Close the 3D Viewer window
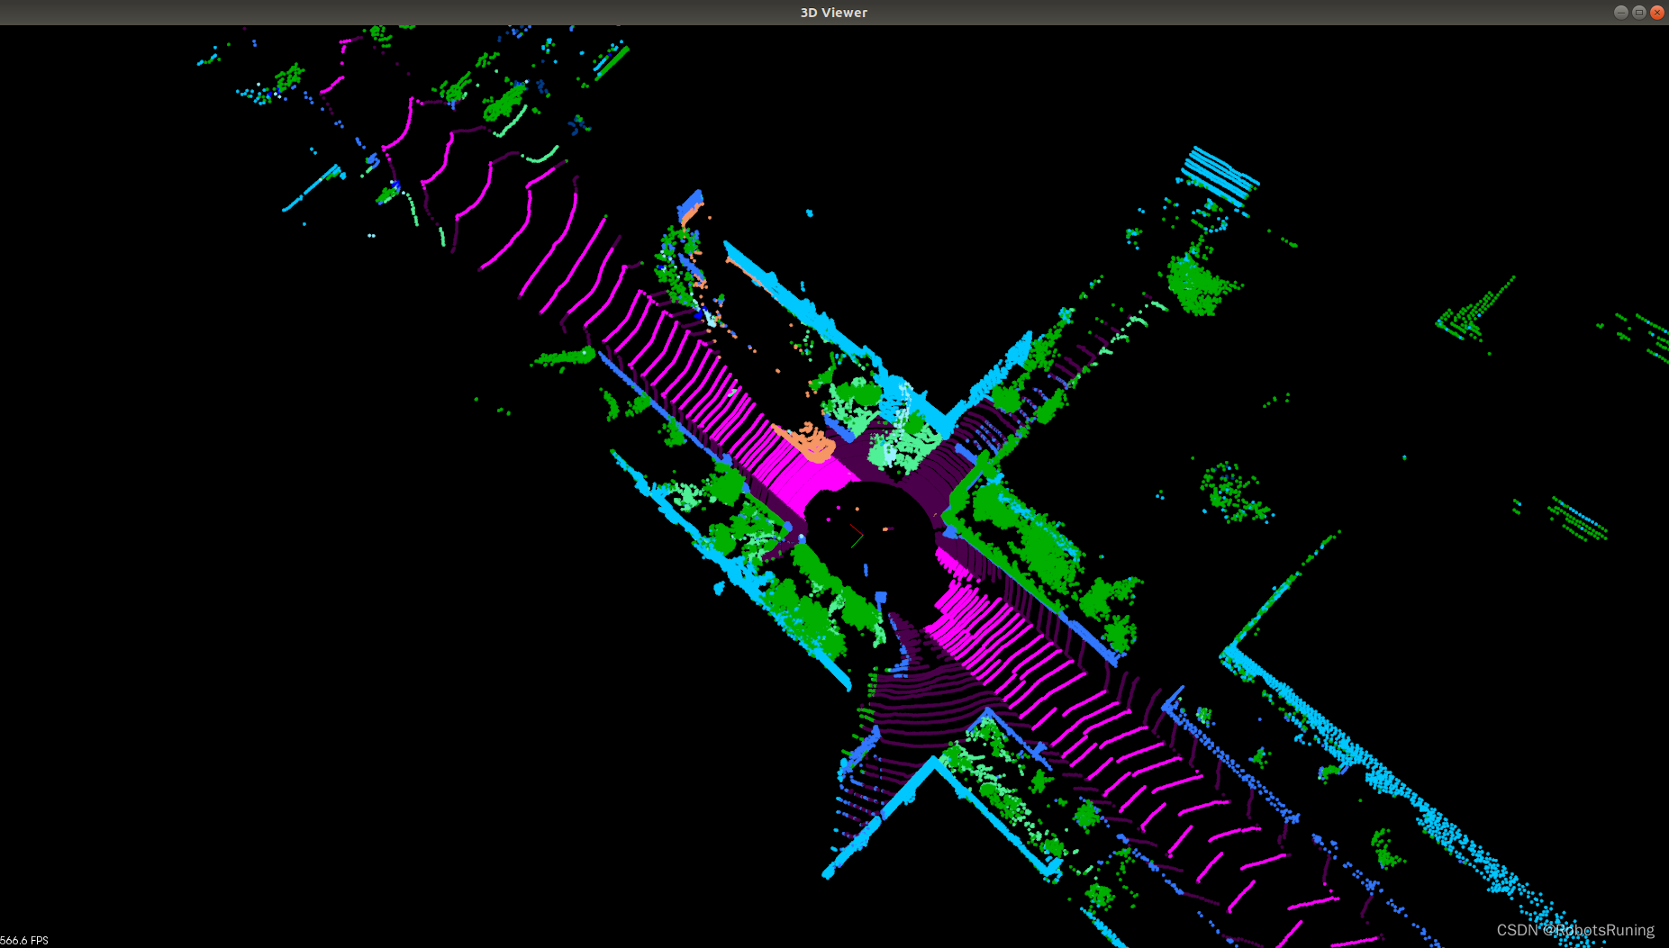 coord(1657,12)
